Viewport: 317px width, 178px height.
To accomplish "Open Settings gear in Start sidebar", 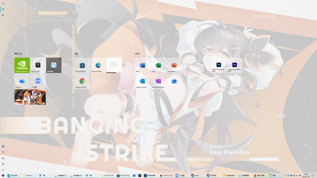I will [3, 164].
